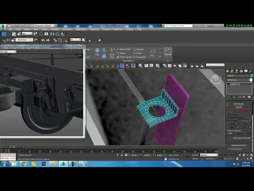Screen dimensions: 254x191
Task: Collapse the Subdivision Surface rollout header
Action: (239, 145)
